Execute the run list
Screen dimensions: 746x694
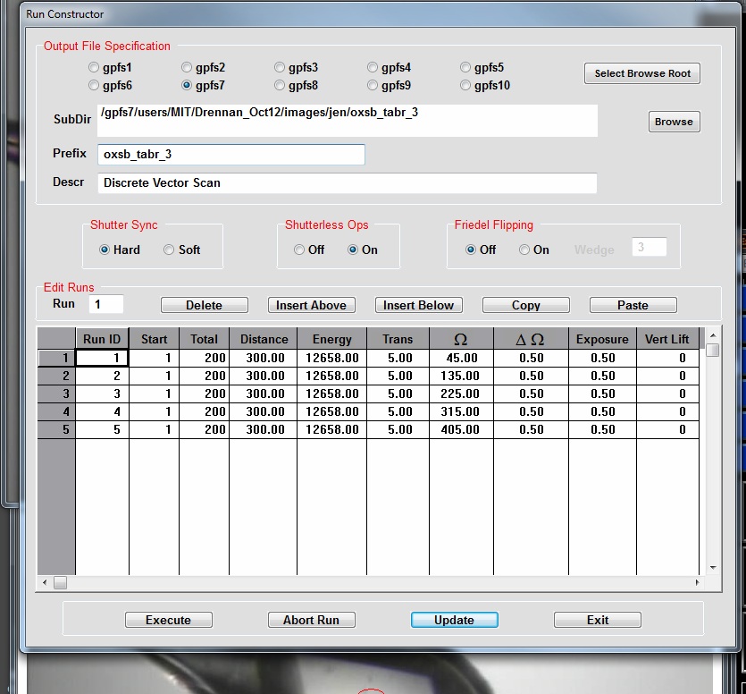click(x=168, y=620)
